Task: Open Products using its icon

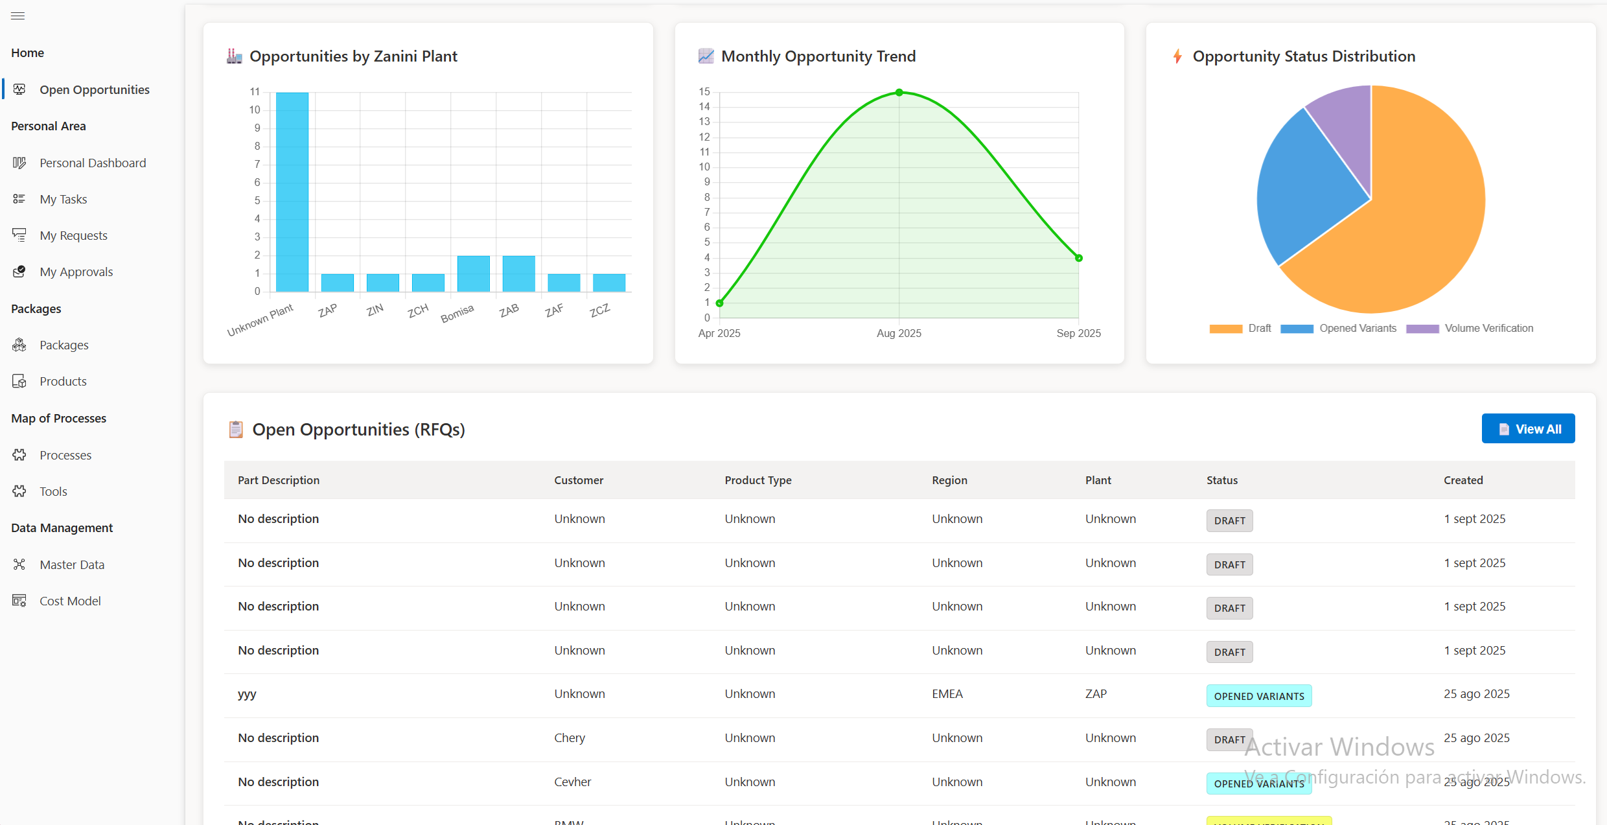Action: (19, 381)
